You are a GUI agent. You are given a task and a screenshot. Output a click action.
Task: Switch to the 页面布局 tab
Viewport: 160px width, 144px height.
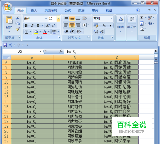pyautogui.click(x=51, y=11)
